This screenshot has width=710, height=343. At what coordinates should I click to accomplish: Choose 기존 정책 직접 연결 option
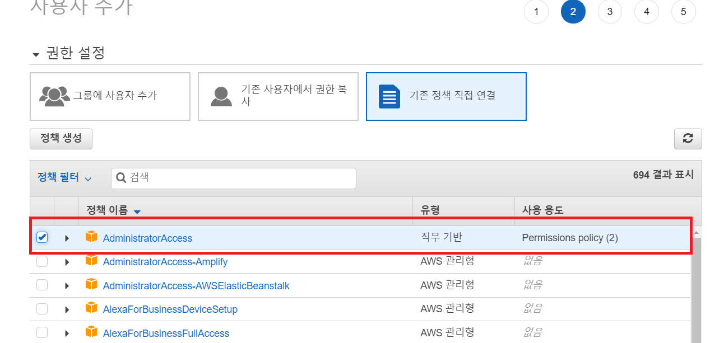coord(446,96)
